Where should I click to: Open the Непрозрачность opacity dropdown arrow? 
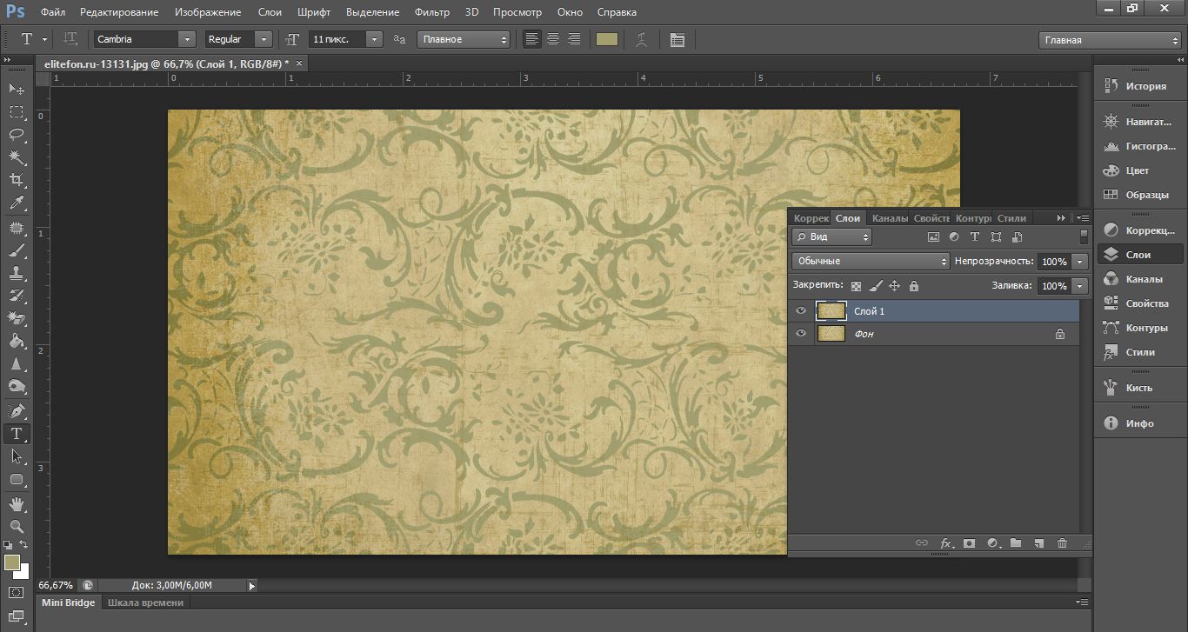pyautogui.click(x=1080, y=261)
